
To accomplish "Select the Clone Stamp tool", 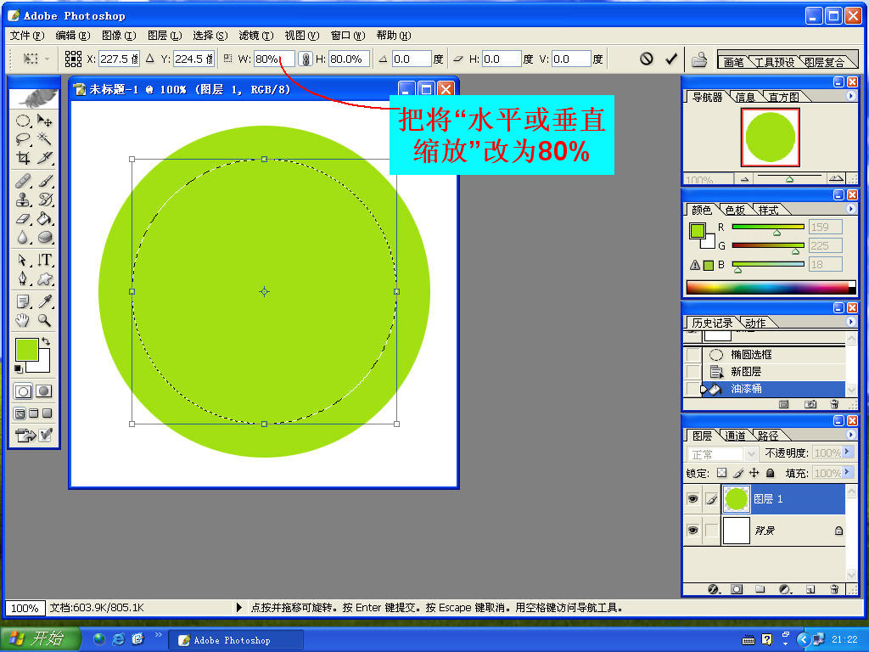I will pyautogui.click(x=23, y=200).
